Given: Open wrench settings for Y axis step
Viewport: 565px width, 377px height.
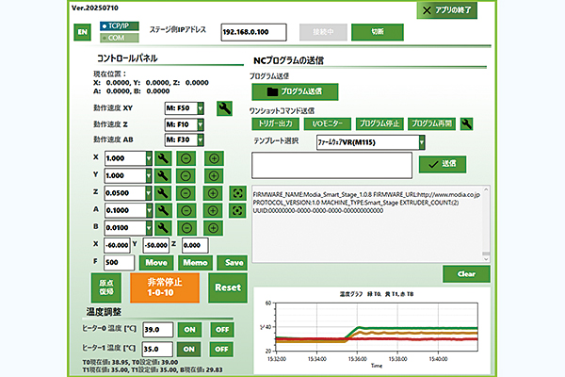Looking at the screenshot, I should click(163, 175).
